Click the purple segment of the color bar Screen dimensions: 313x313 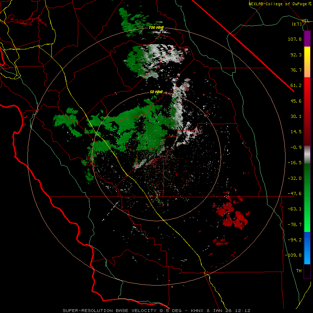[307, 39]
